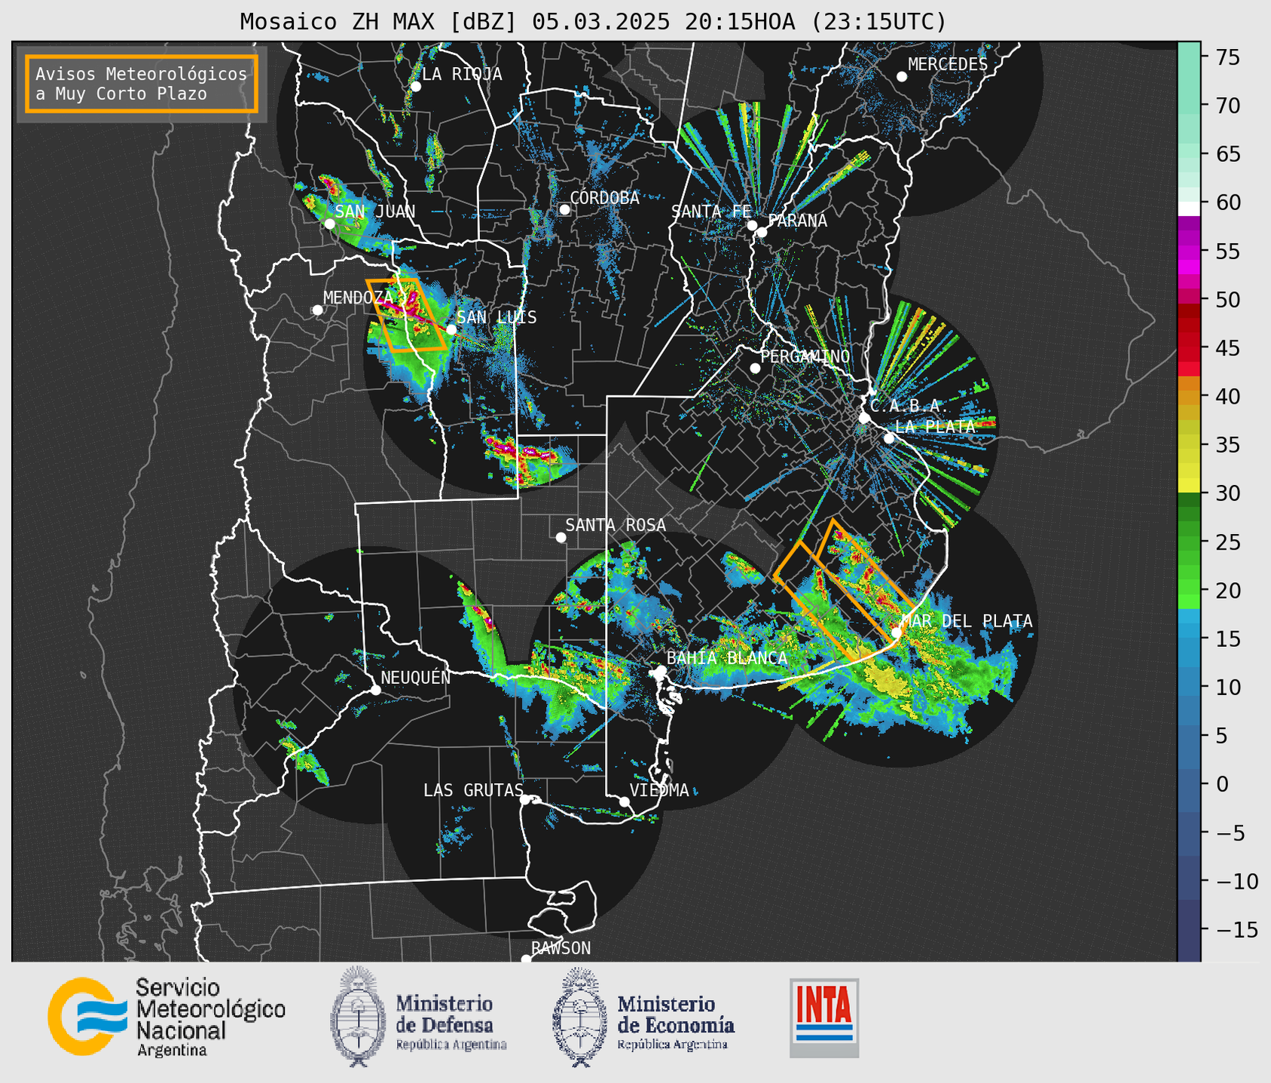Click the MAR DEL PLATA city label
1271x1083 pixels.
pyautogui.click(x=967, y=621)
